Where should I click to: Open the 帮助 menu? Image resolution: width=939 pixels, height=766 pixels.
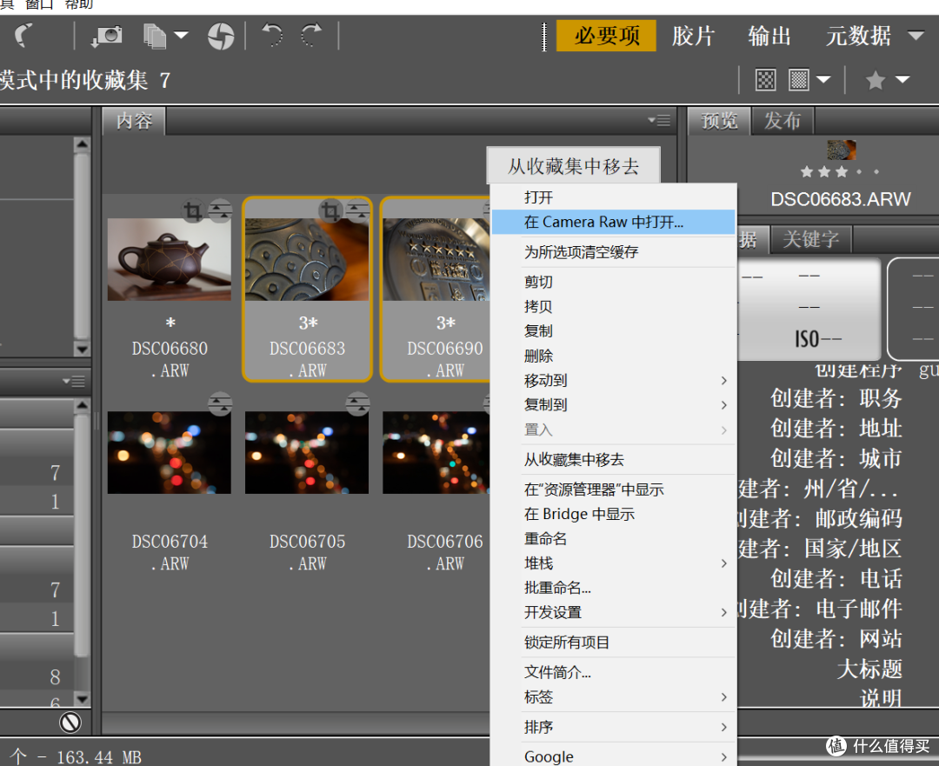point(79,4)
